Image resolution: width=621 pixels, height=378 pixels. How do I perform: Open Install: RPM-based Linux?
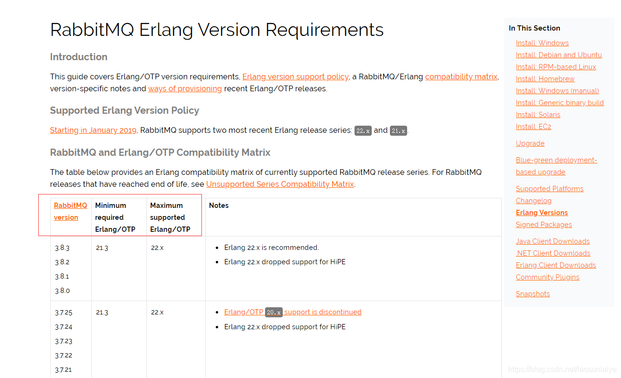point(556,67)
